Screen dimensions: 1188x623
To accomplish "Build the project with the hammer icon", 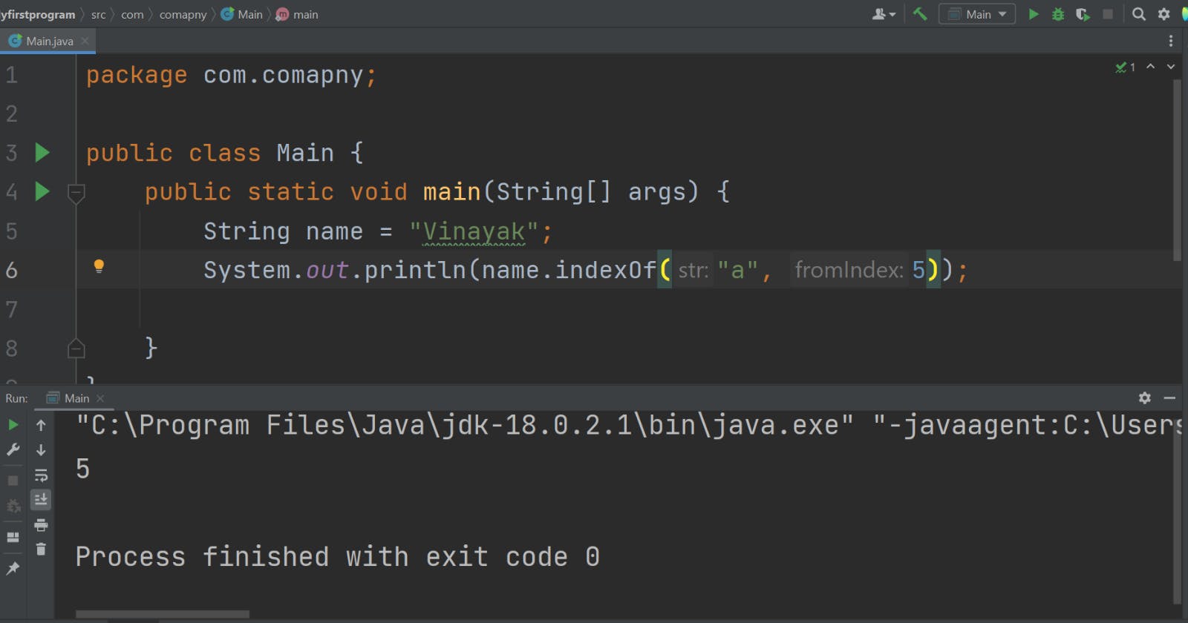I will (x=920, y=14).
